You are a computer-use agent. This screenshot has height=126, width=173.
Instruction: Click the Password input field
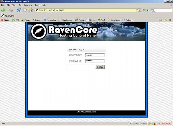95,61
